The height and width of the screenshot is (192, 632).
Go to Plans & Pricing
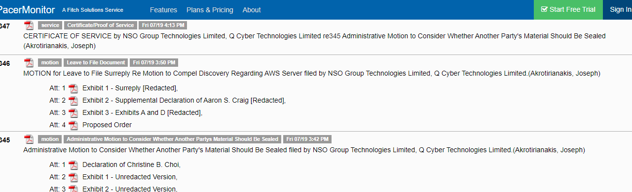pos(210,10)
